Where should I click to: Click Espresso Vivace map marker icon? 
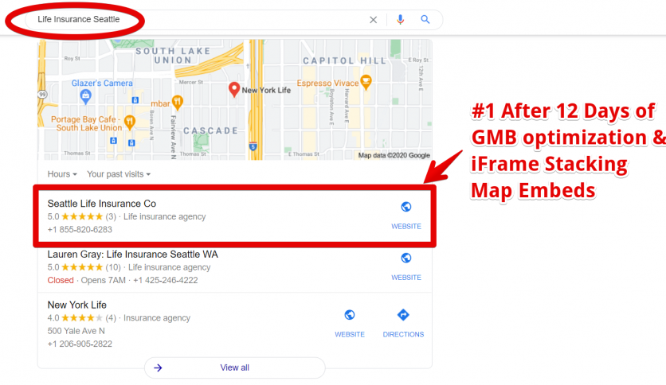[x=366, y=80]
